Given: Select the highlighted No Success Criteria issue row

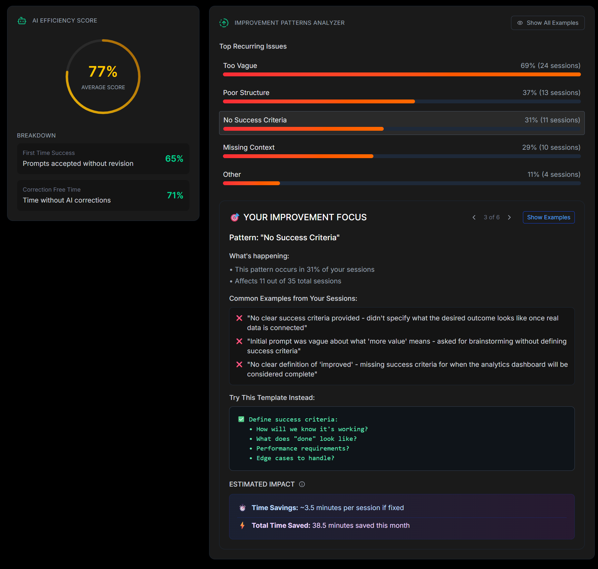Looking at the screenshot, I should [x=401, y=123].
